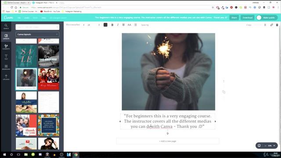Viewport: 281px width, 158px height.
Task: Select the SALE layout thumbnail
Action: point(26,56)
